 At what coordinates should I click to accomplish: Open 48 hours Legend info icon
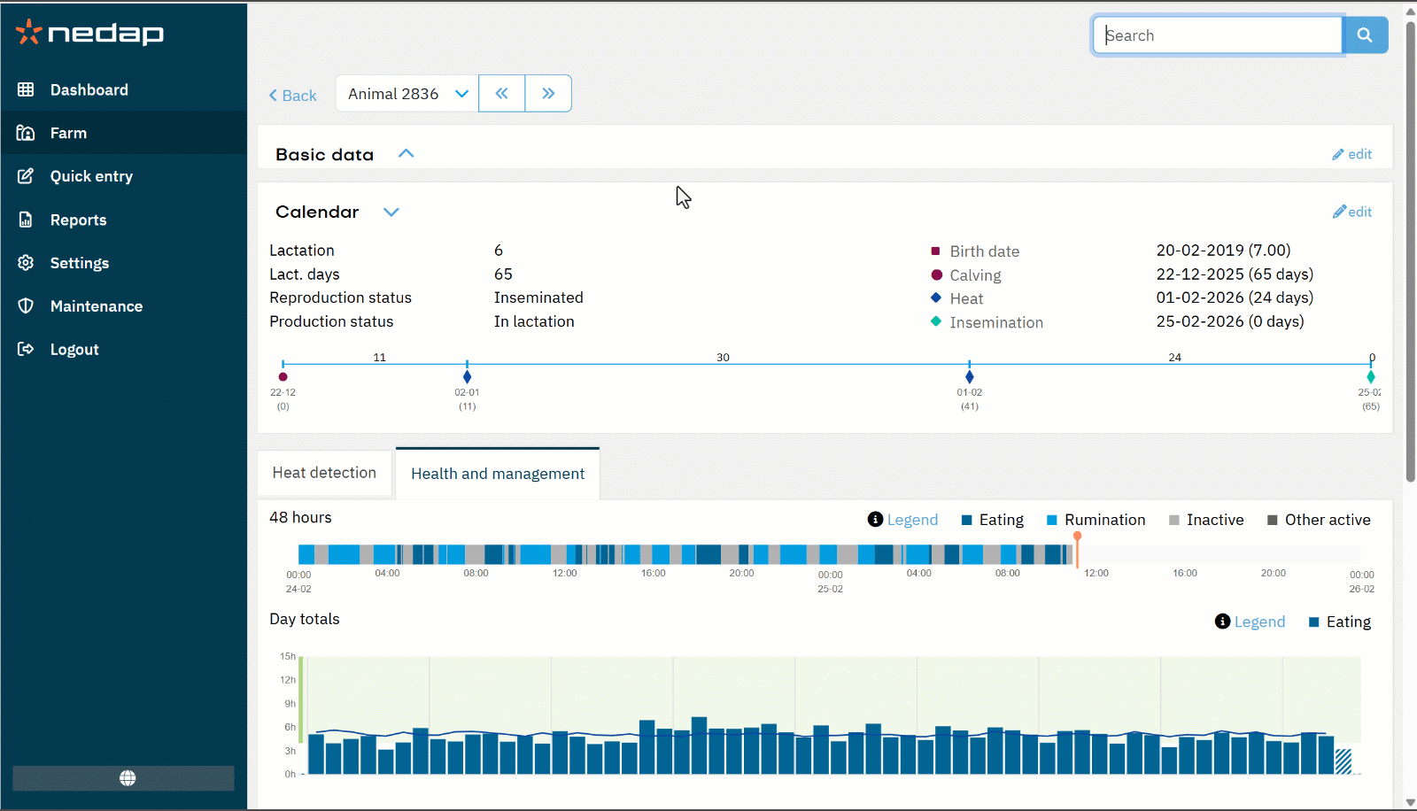pyautogui.click(x=875, y=520)
